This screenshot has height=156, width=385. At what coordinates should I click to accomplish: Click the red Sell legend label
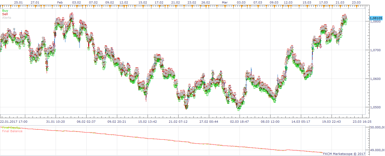(5, 14)
